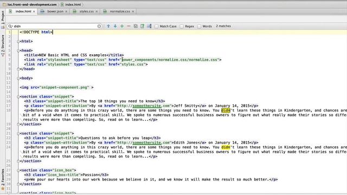Click fold marker at line 30 closing section
Viewport: 347px width, 195px height.
point(18,184)
